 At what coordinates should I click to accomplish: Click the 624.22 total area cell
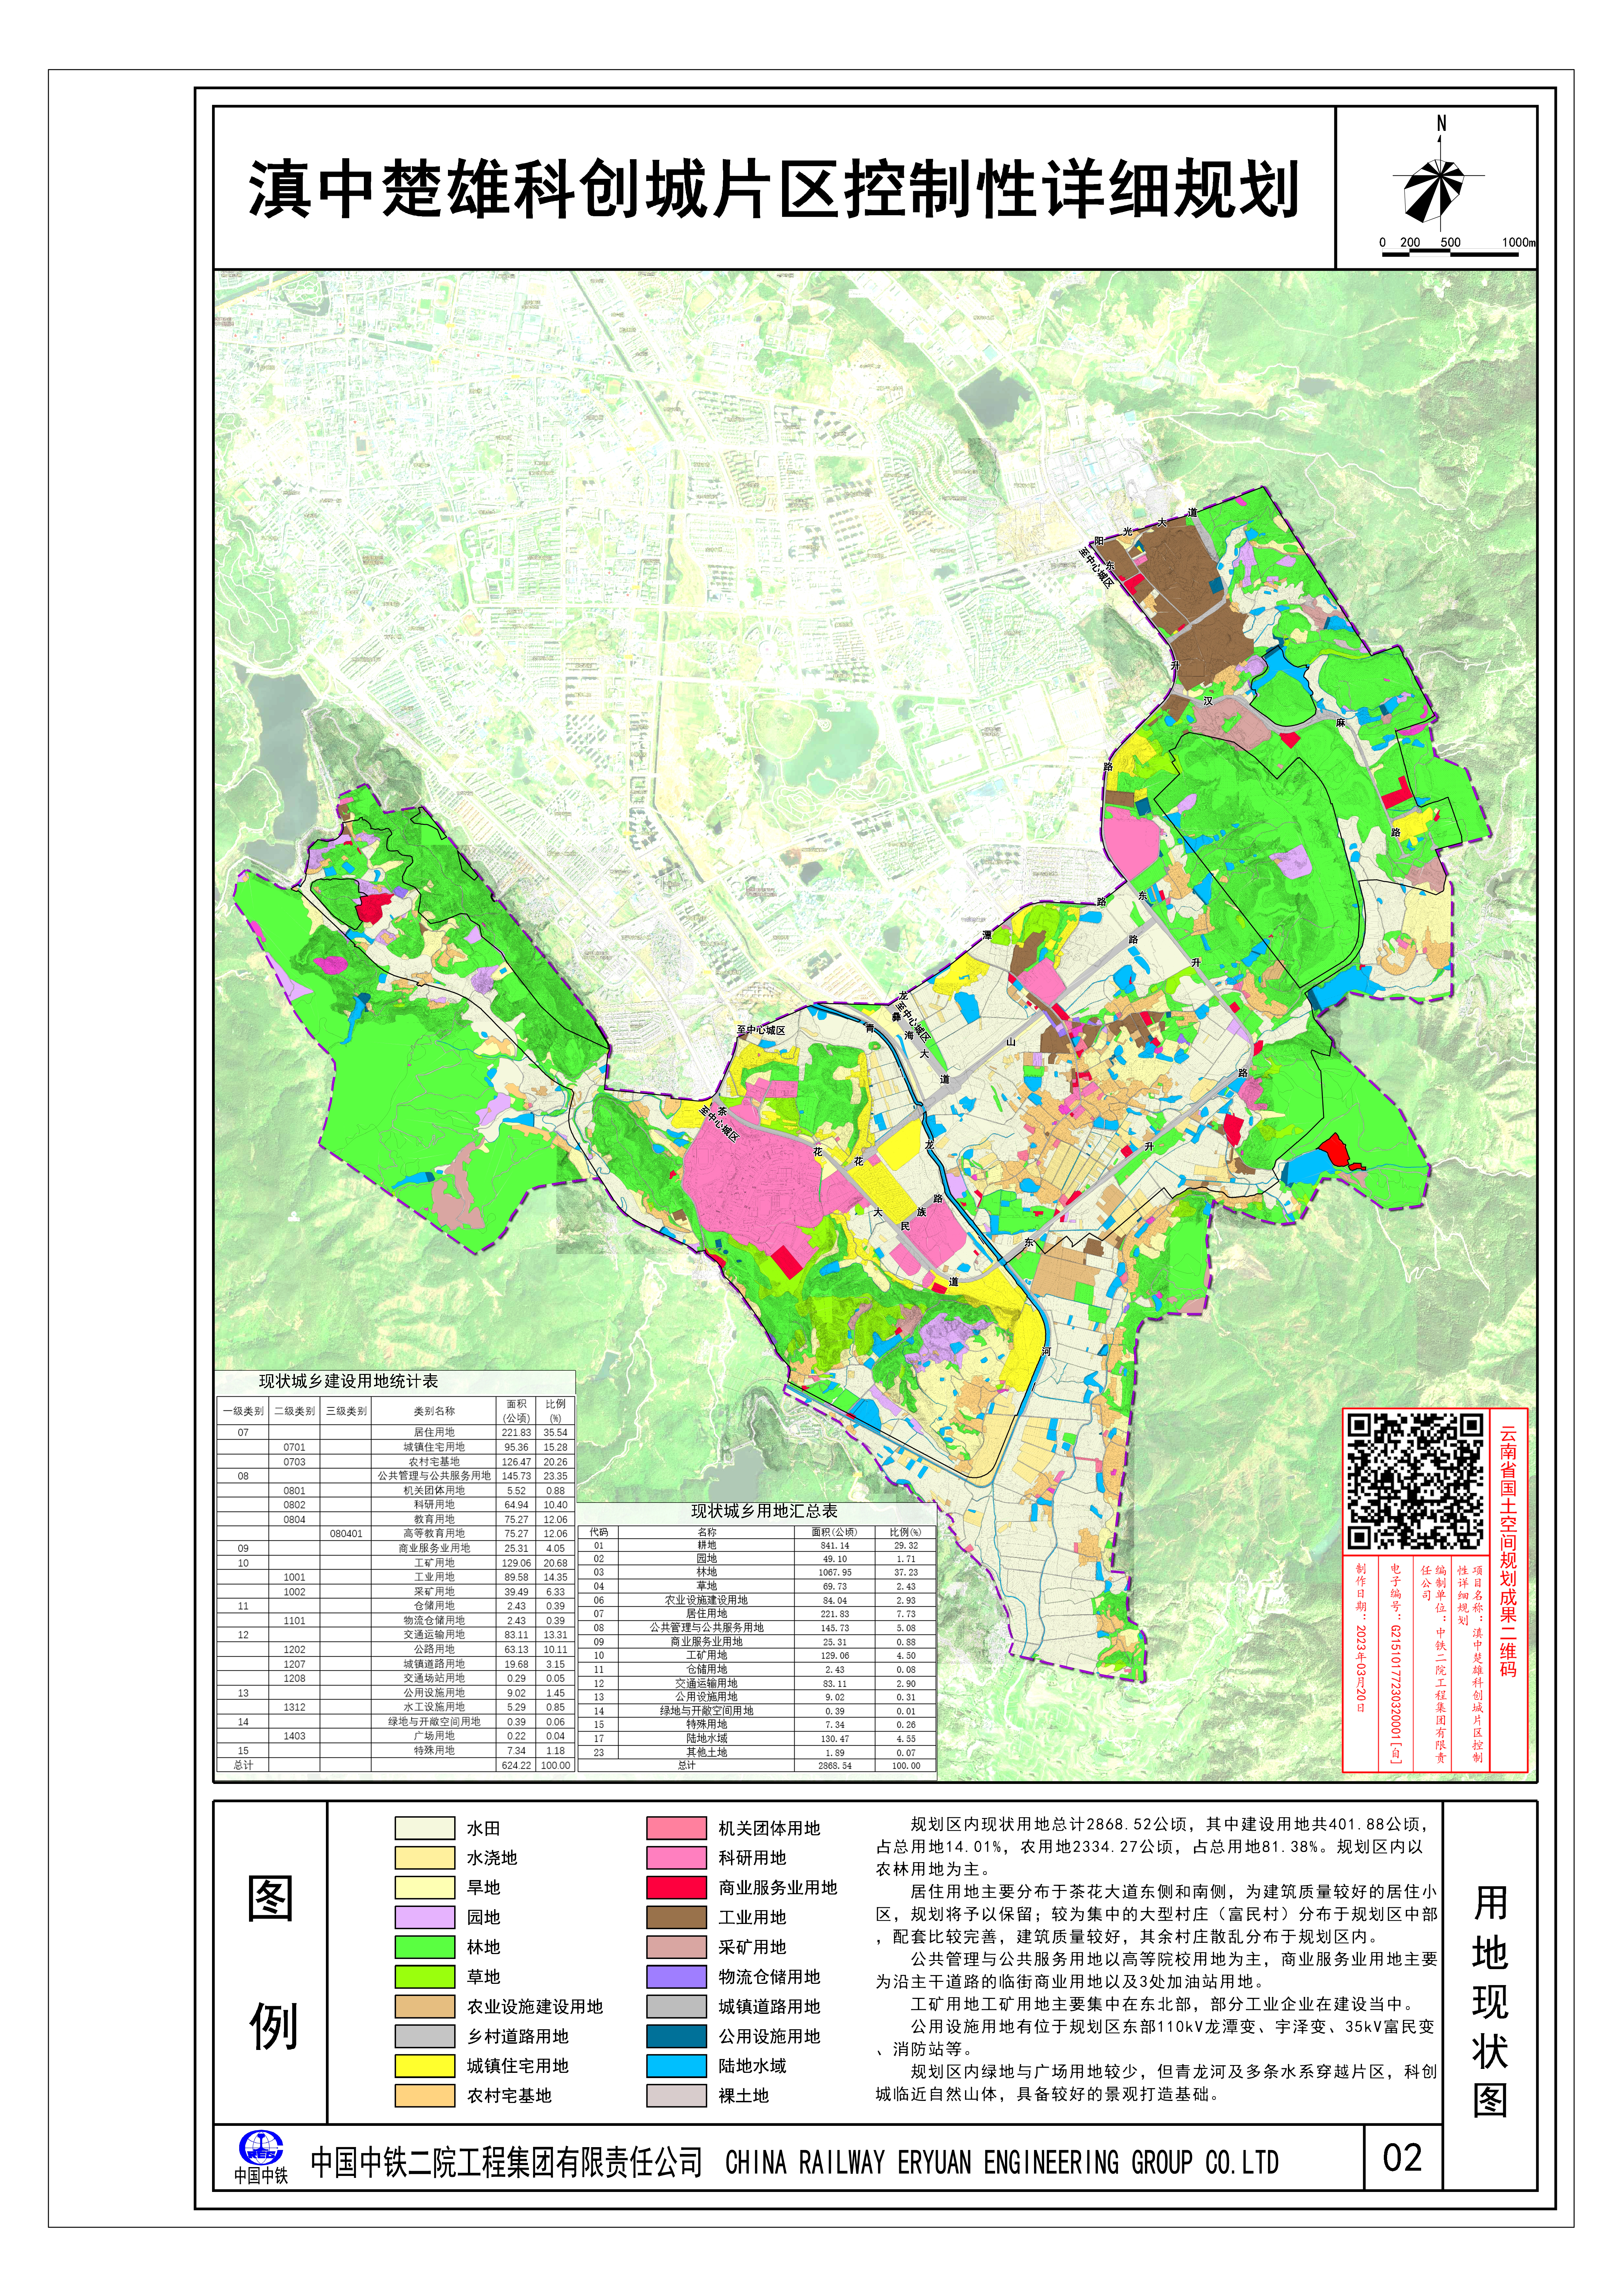pyautogui.click(x=516, y=1765)
